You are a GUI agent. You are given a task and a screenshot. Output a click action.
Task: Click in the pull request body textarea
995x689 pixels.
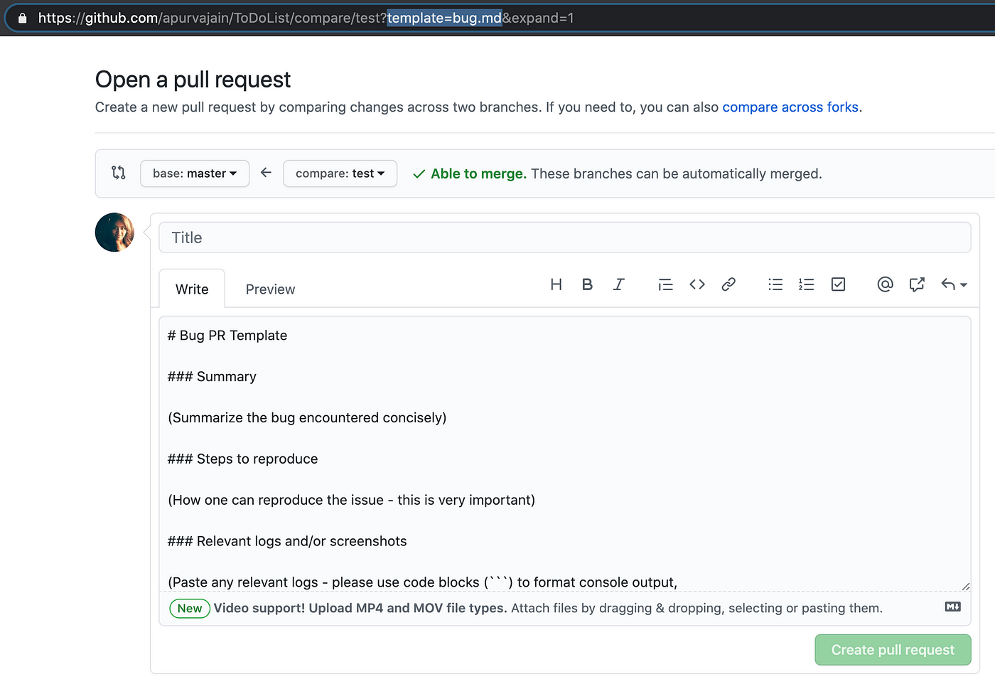pyautogui.click(x=565, y=454)
